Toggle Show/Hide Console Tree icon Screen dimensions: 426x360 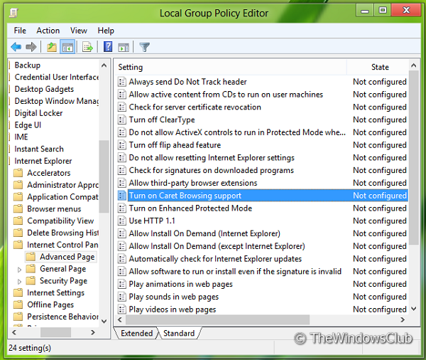coord(67,47)
